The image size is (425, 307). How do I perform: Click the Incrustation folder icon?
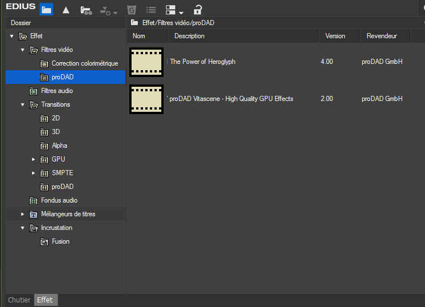coord(34,228)
